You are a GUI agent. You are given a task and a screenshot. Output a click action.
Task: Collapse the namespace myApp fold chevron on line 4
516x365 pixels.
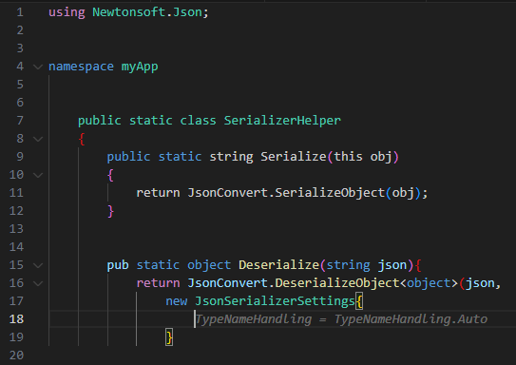tap(38, 67)
